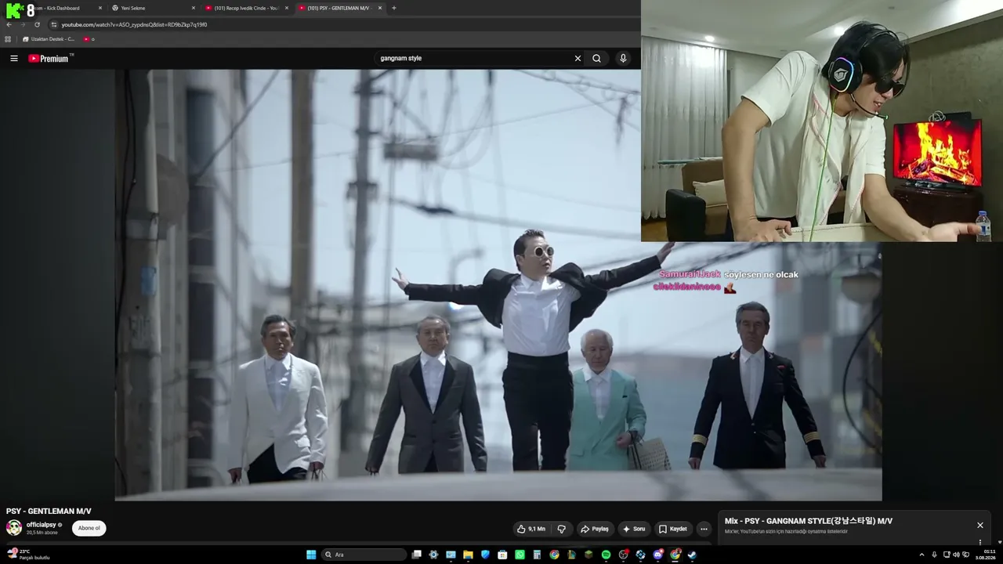Screen dimensions: 1003x564
Task: Reload the current page
Action: [x=37, y=24]
